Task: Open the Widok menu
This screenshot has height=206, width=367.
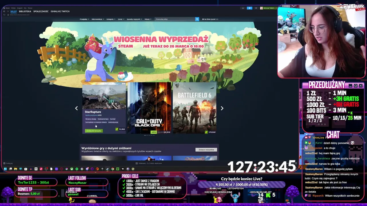Action: [13, 8]
